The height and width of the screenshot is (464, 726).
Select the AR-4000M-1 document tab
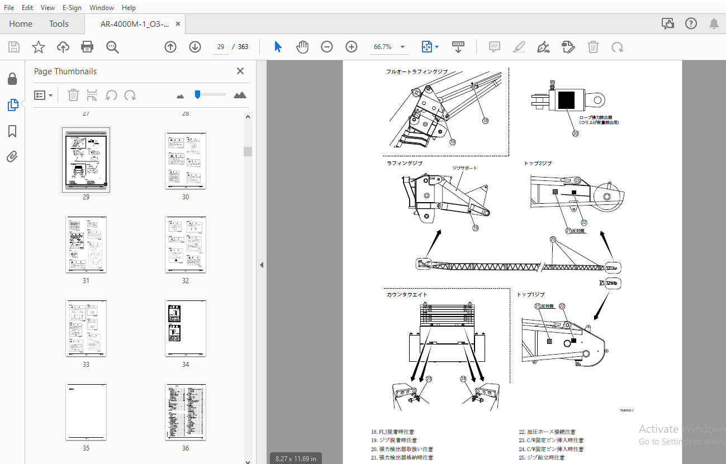tap(135, 24)
